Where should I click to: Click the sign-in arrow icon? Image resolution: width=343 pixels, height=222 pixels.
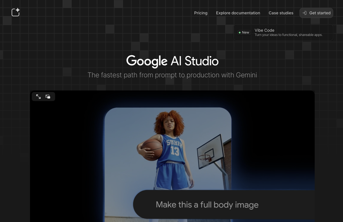[304, 13]
